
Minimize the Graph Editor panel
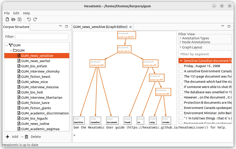[x=223, y=26]
